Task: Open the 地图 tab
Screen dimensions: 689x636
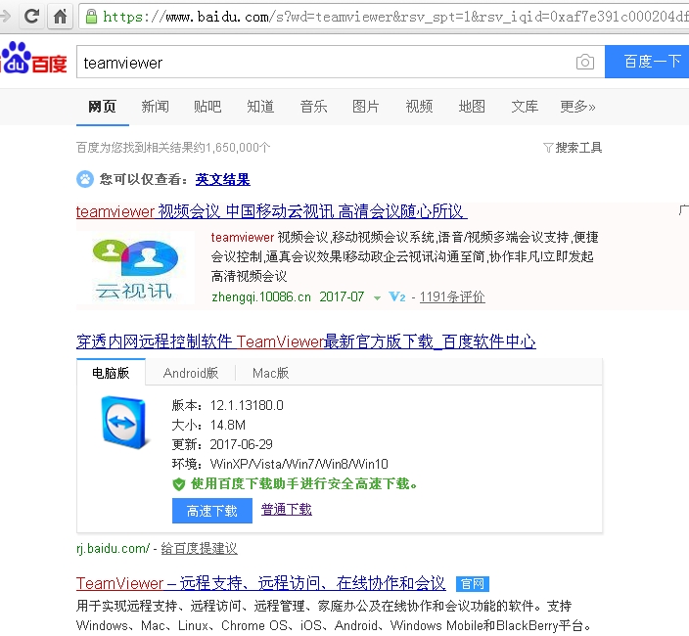Action: [472, 107]
